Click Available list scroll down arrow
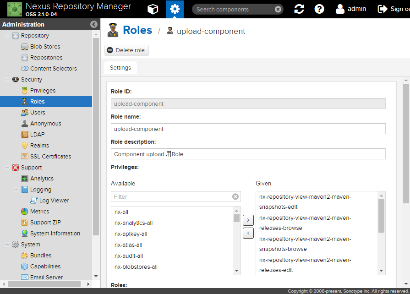This screenshot has height=294, width=410. pyautogui.click(x=237, y=271)
